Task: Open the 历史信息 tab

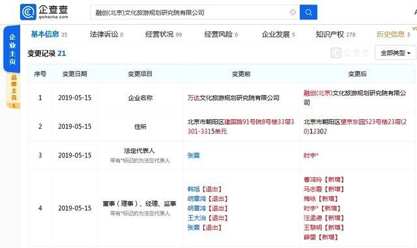Action: click(394, 34)
